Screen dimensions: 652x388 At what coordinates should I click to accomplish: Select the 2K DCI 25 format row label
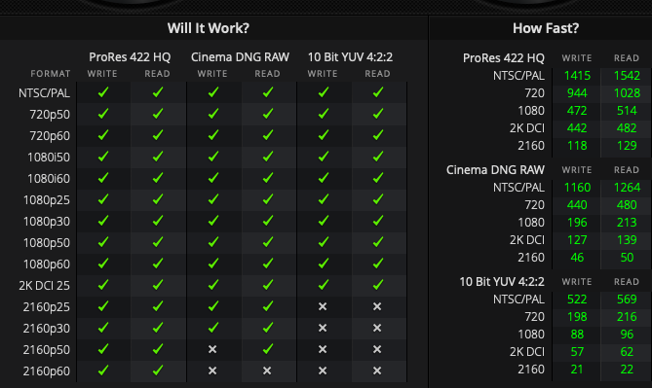click(x=45, y=286)
